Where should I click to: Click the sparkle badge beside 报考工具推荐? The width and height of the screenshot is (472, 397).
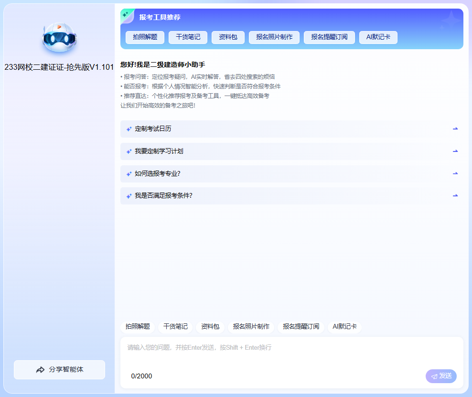pyautogui.click(x=126, y=15)
